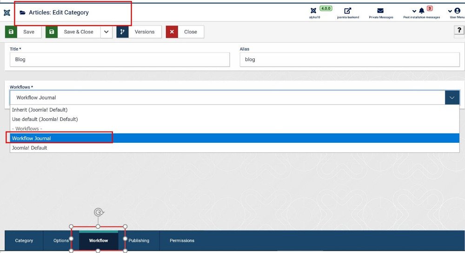Expand the Save & Close dropdown arrow
465x253 pixels.
106,32
